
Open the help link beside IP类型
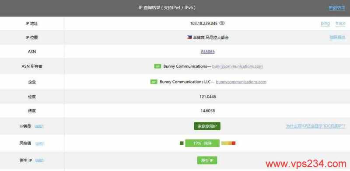39,126
